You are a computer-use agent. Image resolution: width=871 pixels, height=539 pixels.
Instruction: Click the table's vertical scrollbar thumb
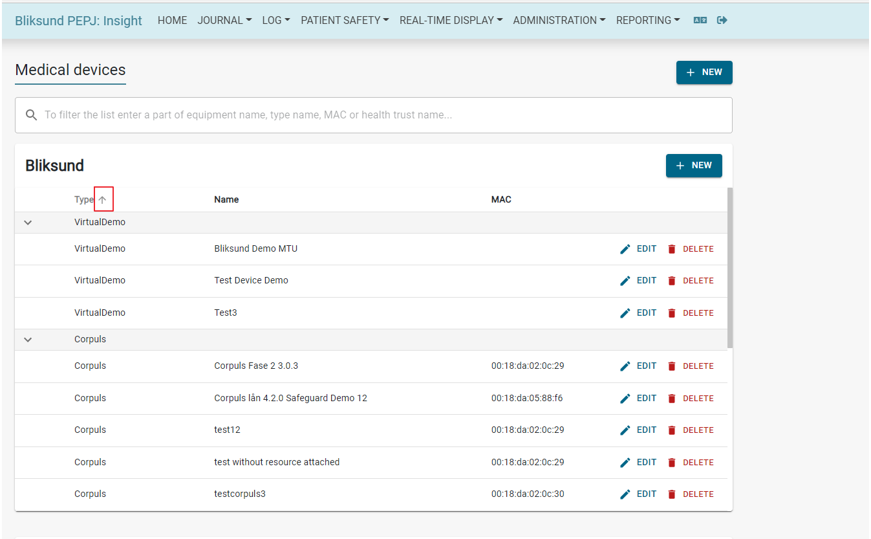tap(730, 268)
